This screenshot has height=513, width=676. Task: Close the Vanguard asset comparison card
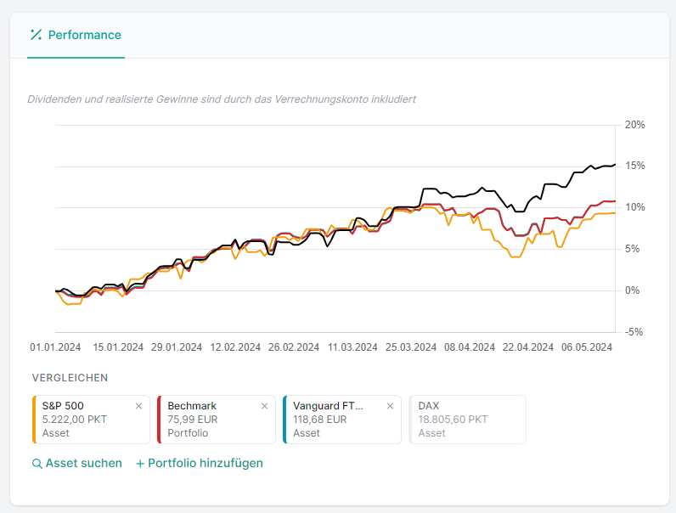(x=390, y=406)
